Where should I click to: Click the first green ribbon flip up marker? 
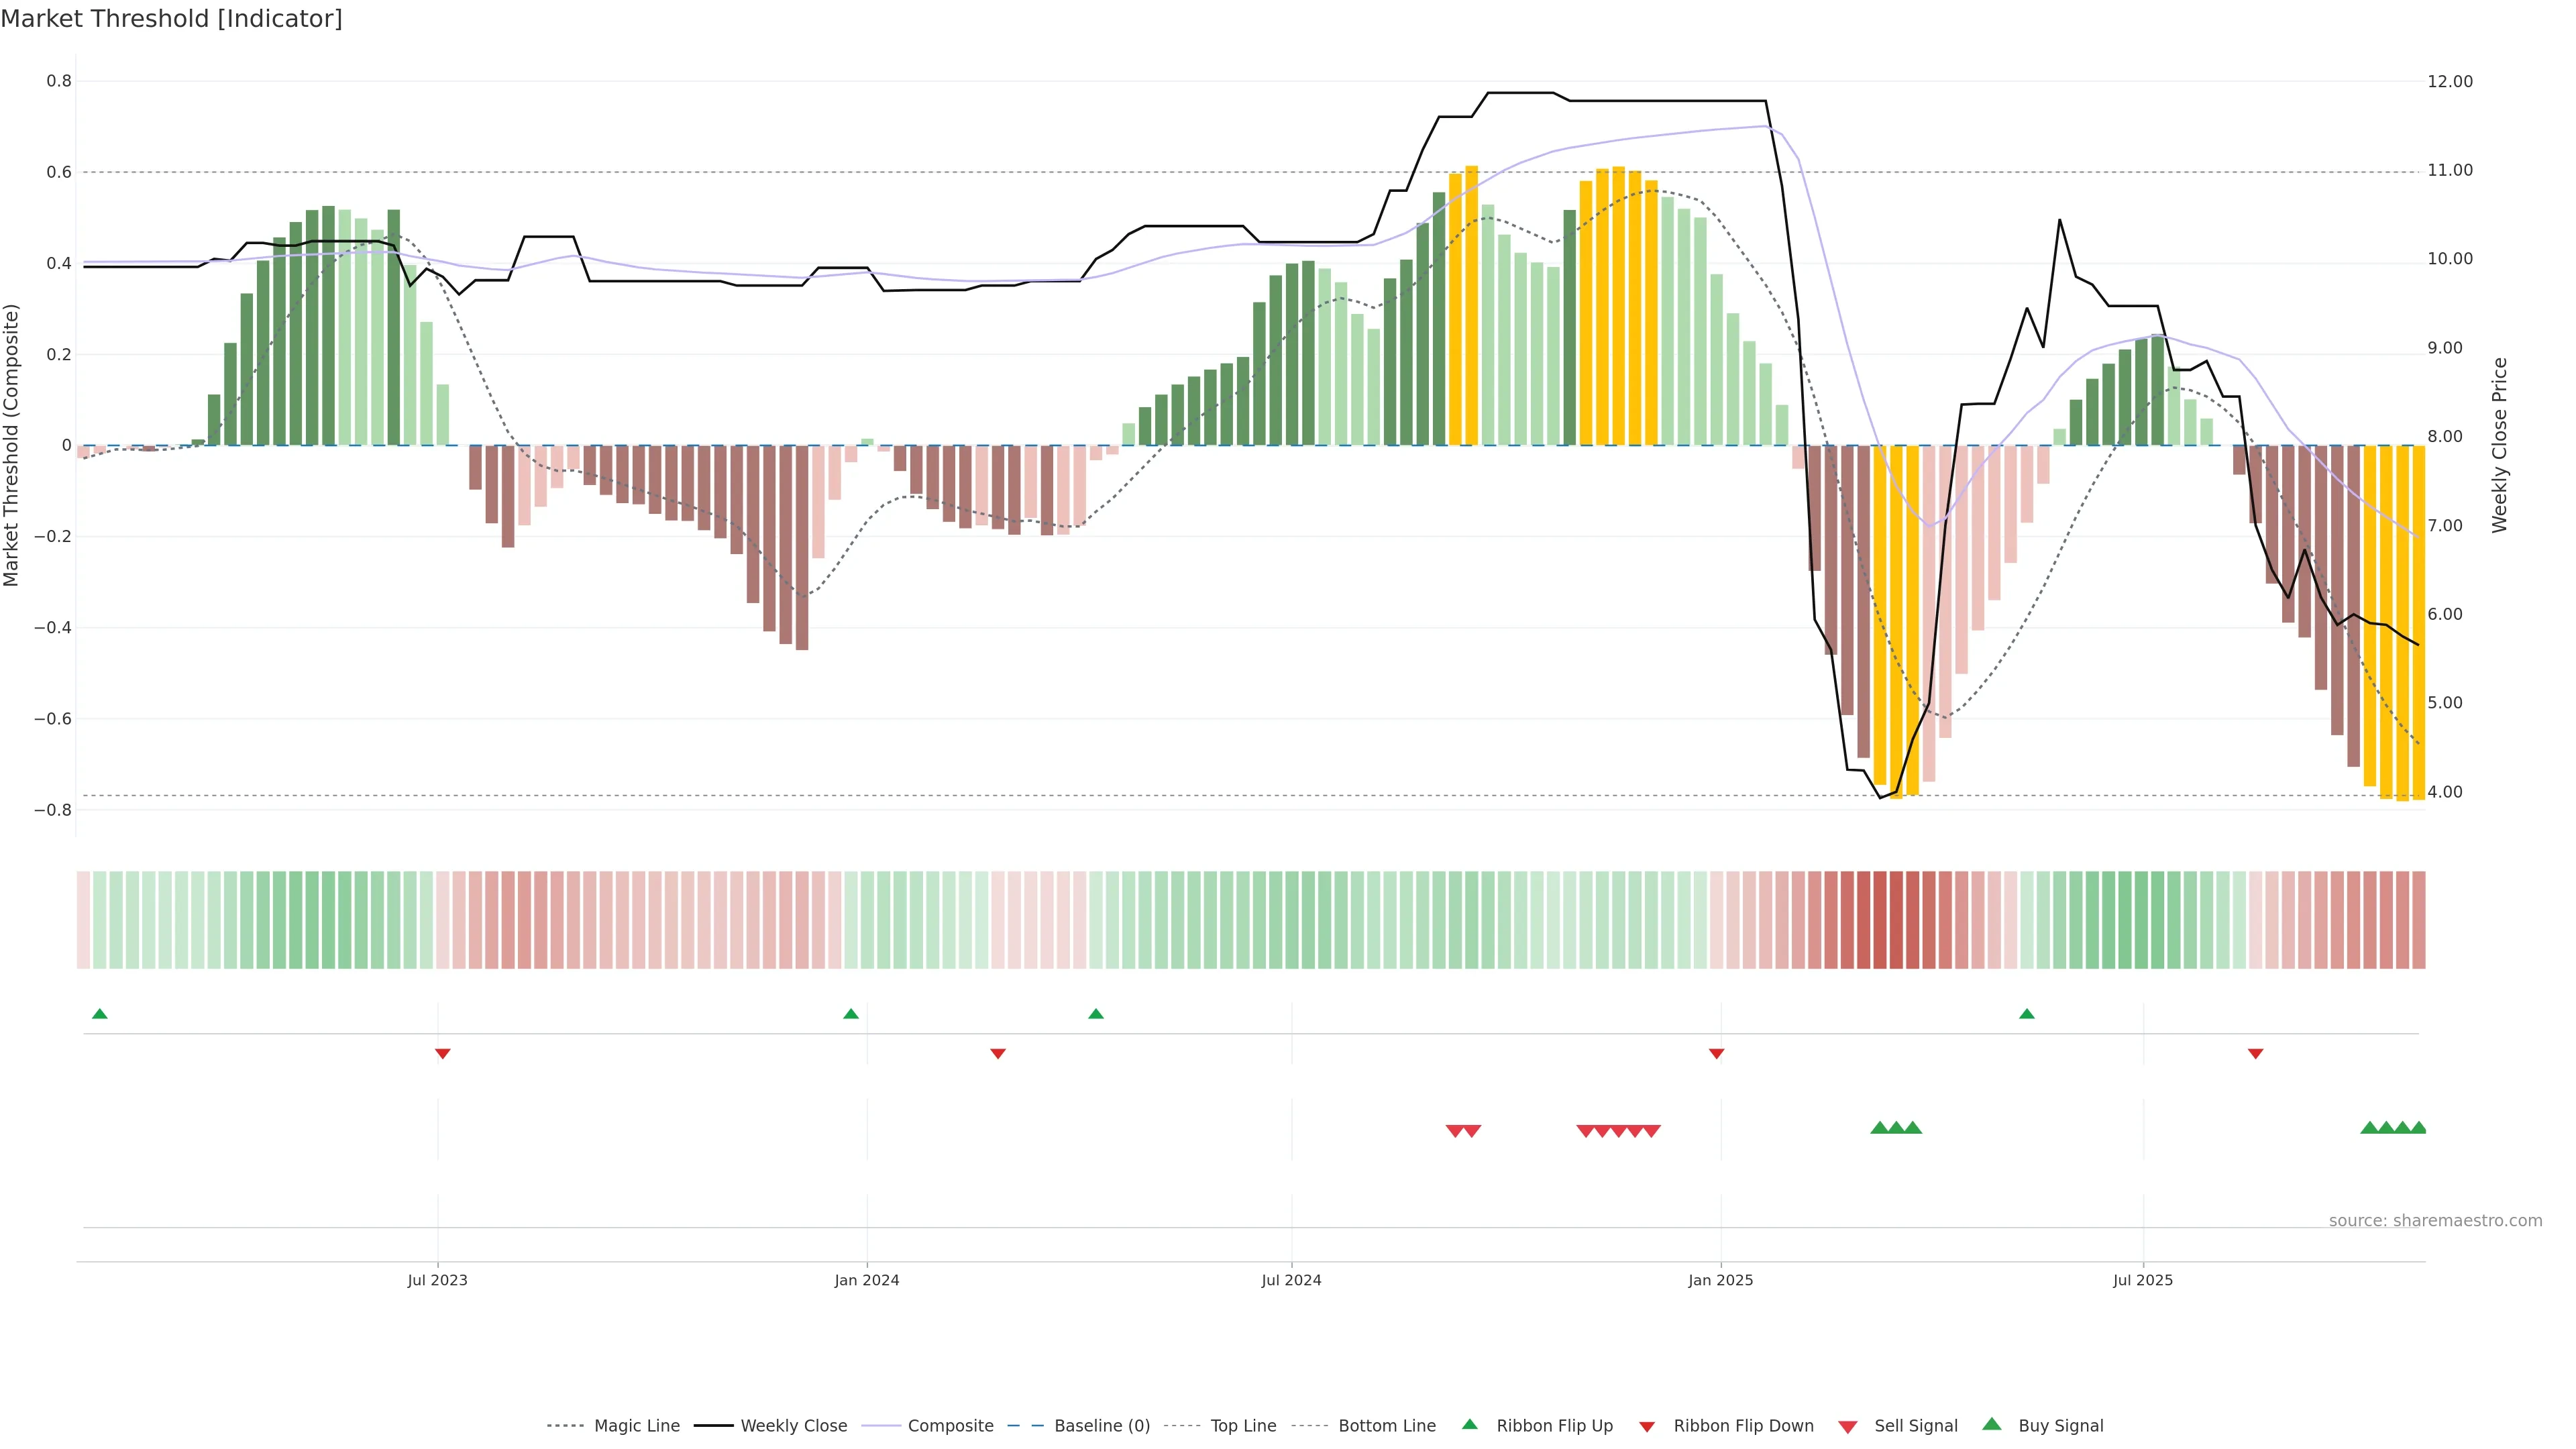click(x=100, y=1014)
